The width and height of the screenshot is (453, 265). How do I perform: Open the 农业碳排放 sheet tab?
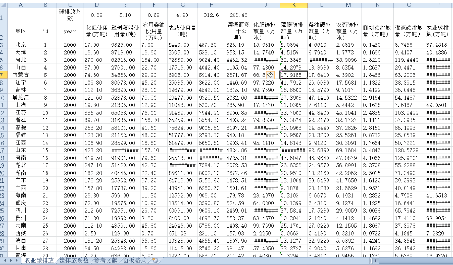[x=39, y=260]
